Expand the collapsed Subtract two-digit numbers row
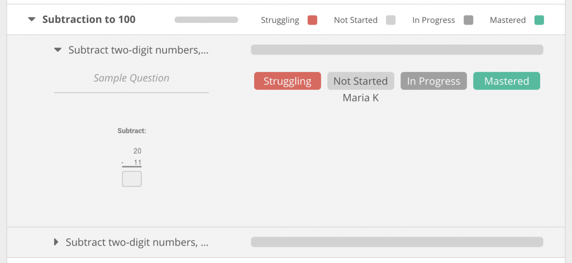The width and height of the screenshot is (572, 263). point(56,242)
